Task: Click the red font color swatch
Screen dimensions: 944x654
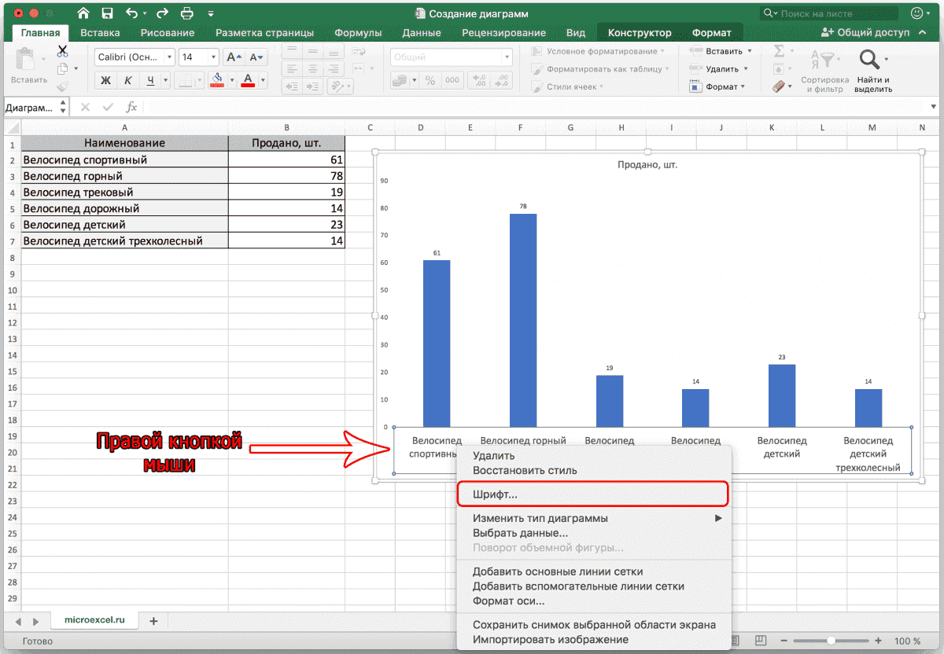Action: 249,80
